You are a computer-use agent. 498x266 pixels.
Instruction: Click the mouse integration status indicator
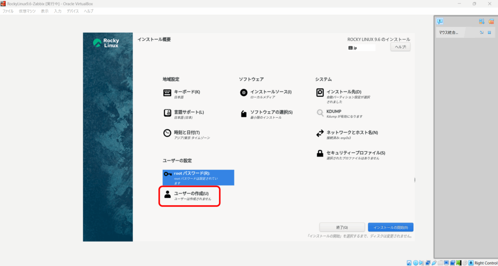click(465, 263)
